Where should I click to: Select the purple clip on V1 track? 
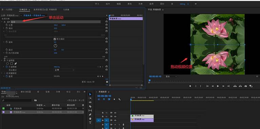[x=142, y=120]
